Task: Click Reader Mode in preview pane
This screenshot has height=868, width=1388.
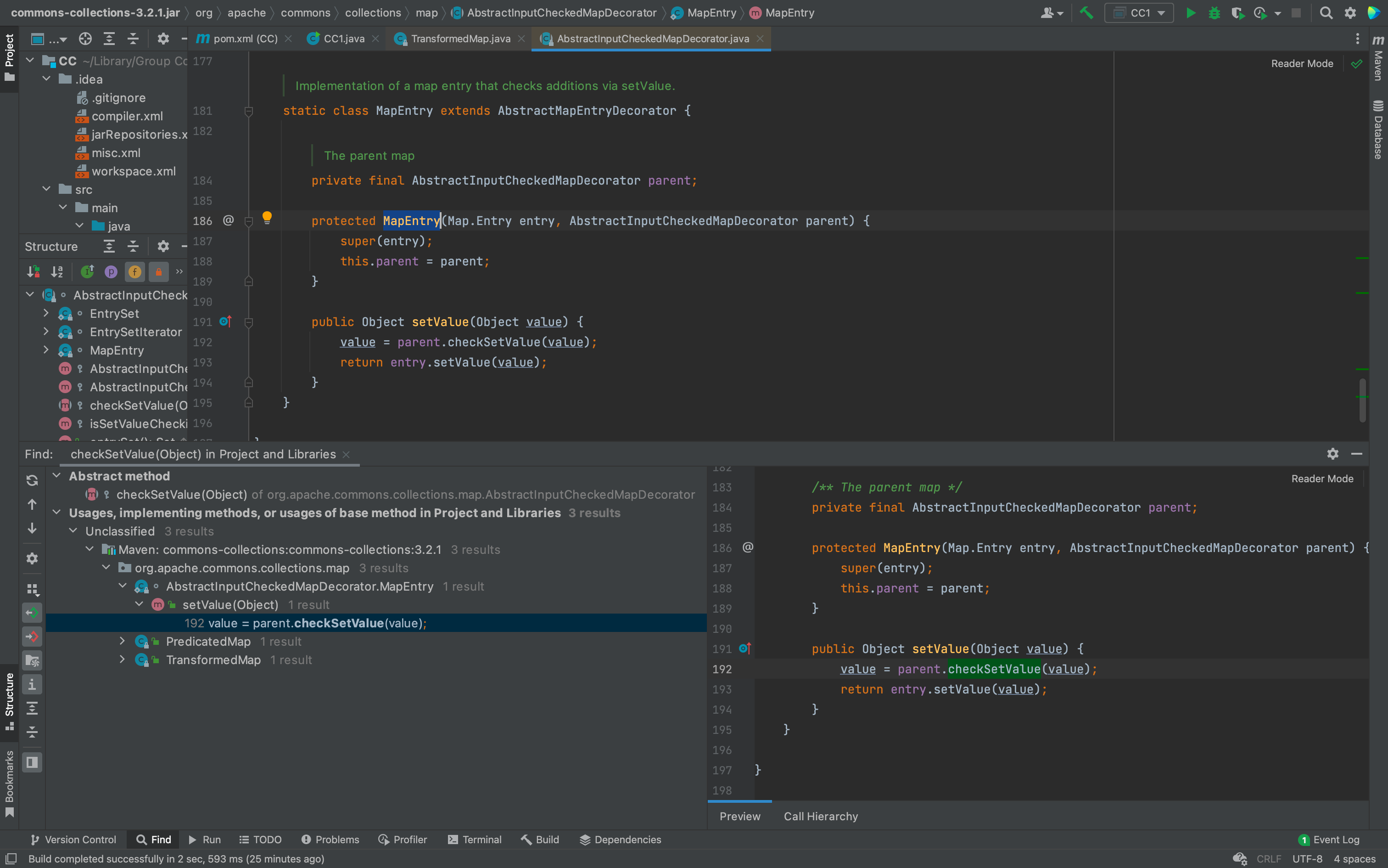Action: click(x=1322, y=479)
